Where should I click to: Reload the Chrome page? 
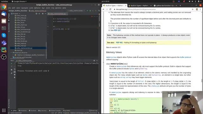click(110, 9)
